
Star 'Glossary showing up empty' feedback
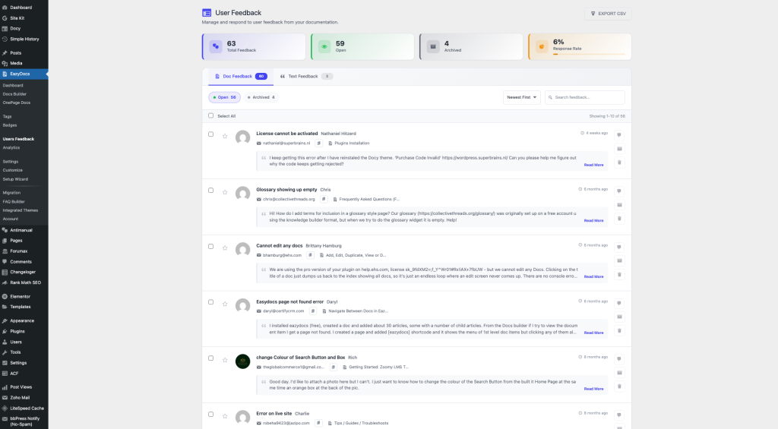click(x=225, y=192)
